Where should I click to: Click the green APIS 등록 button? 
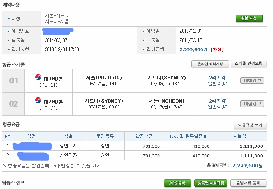[x=177, y=183]
